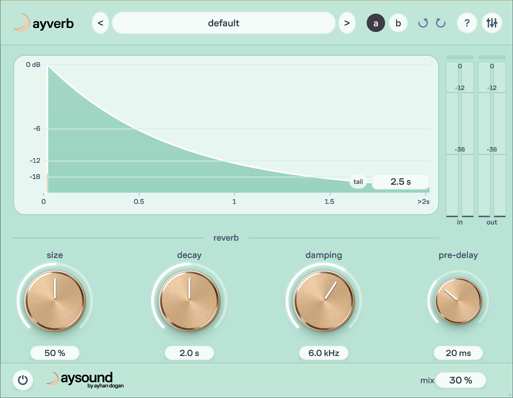Image resolution: width=513 pixels, height=398 pixels.
Task: Open the mixer settings sliders icon
Action: [492, 23]
